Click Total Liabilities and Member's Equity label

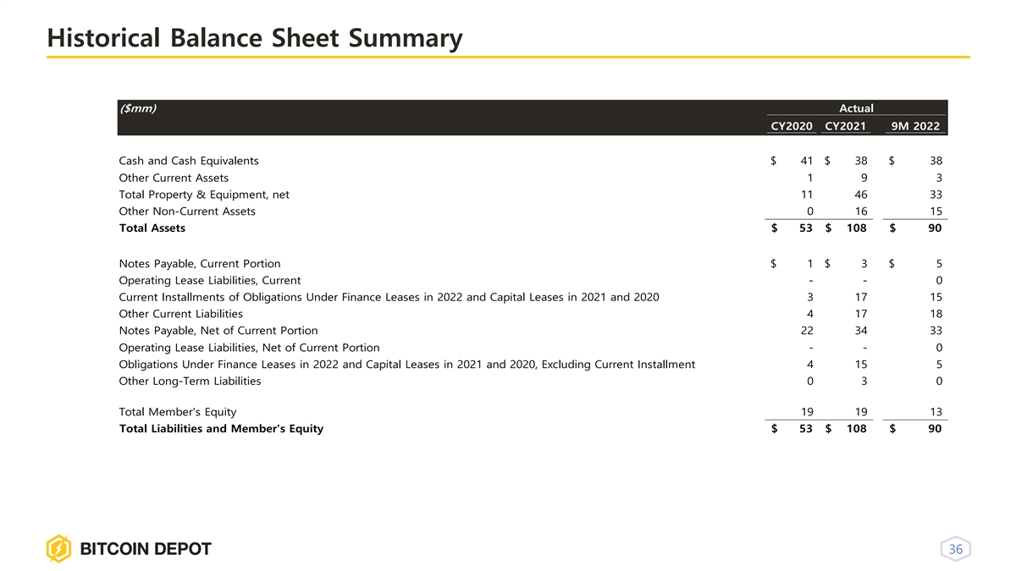click(221, 429)
